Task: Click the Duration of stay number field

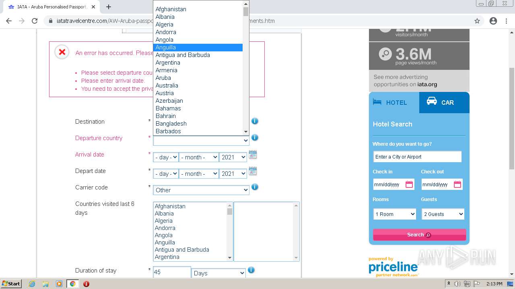Action: pos(172,272)
